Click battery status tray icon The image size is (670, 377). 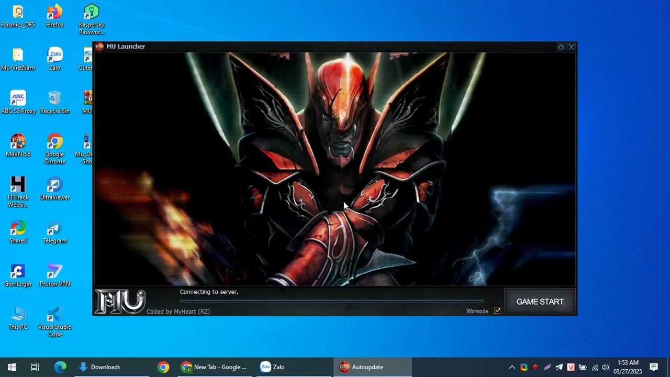click(583, 367)
